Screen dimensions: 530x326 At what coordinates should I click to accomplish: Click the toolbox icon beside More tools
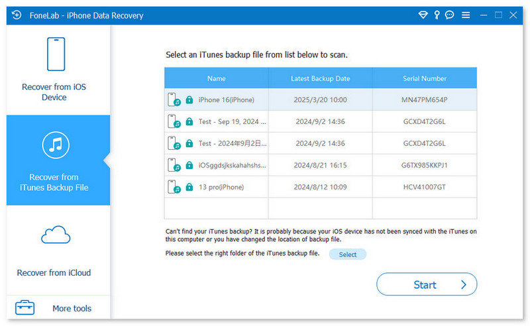click(25, 308)
